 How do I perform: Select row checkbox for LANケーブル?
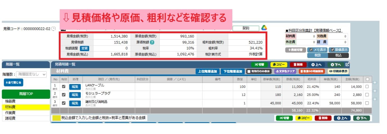pos(367,87)
